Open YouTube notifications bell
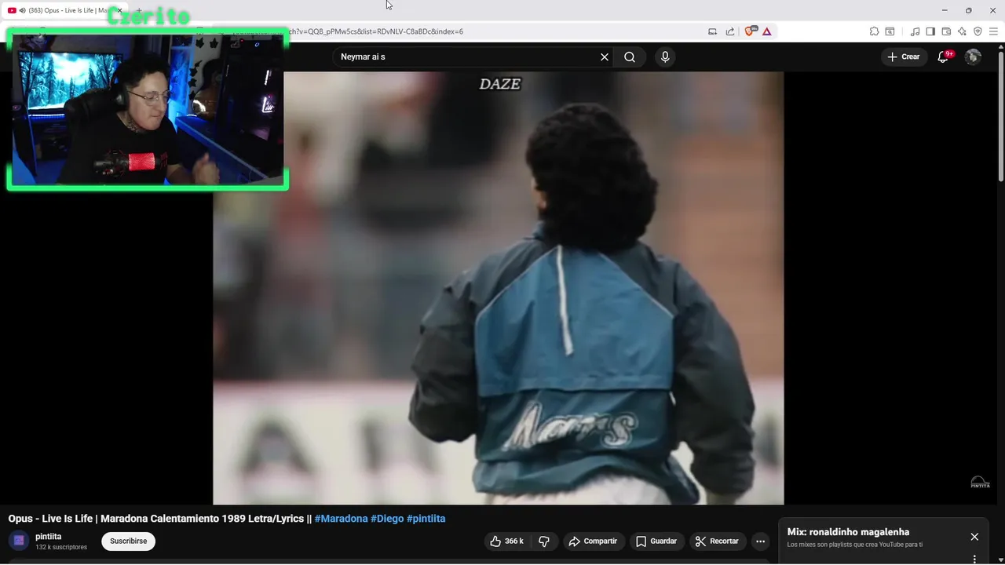The height and width of the screenshot is (565, 1005). pyautogui.click(x=944, y=57)
